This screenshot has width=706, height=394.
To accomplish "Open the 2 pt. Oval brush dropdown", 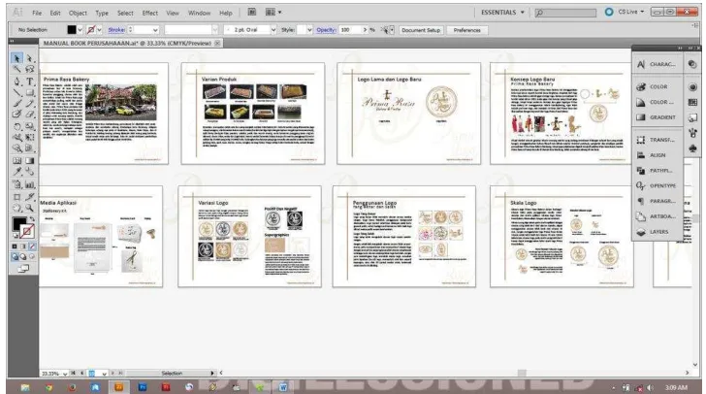I will pyautogui.click(x=273, y=30).
